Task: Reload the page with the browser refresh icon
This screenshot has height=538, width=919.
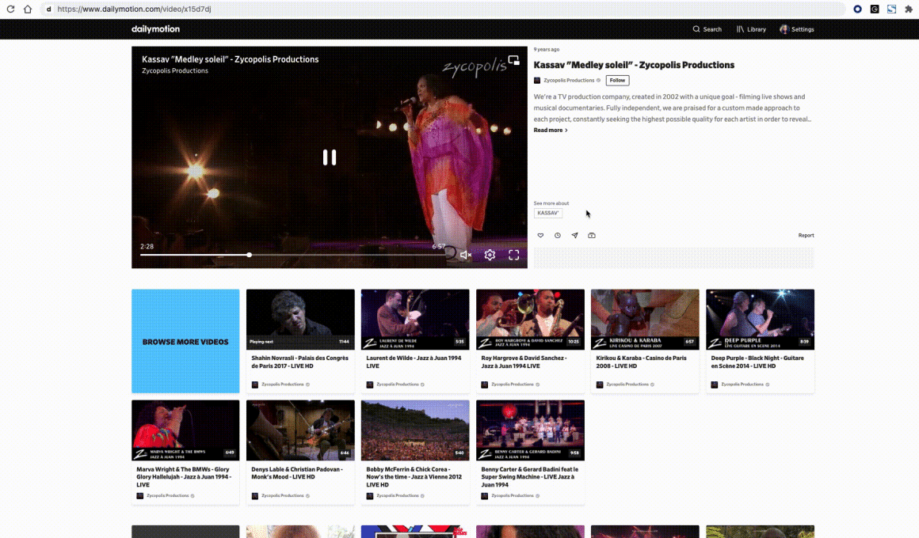Action: tap(11, 9)
